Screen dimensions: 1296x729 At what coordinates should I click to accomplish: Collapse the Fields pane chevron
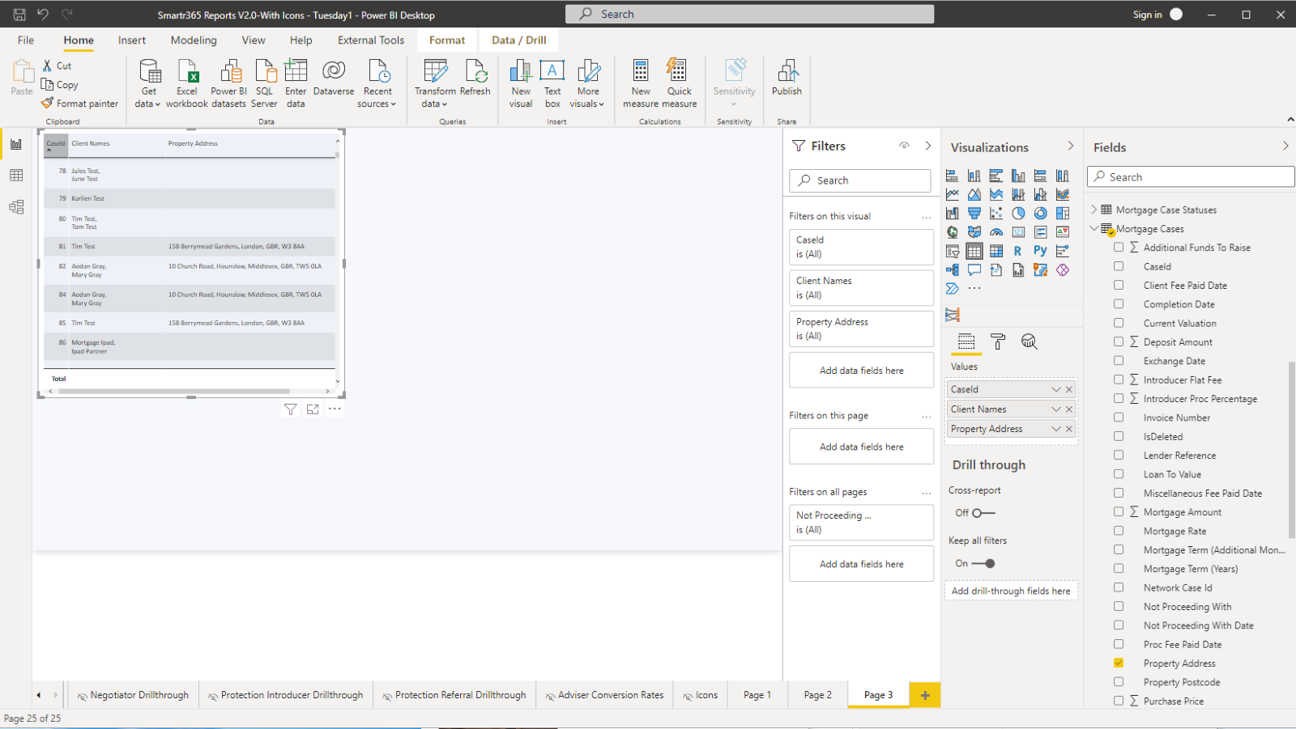[x=1285, y=146]
